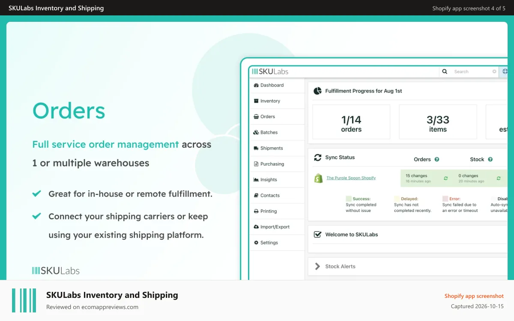Screen dimensions: 514x321
Task: Click the '0 changes' stock status text
Action: coord(468,175)
